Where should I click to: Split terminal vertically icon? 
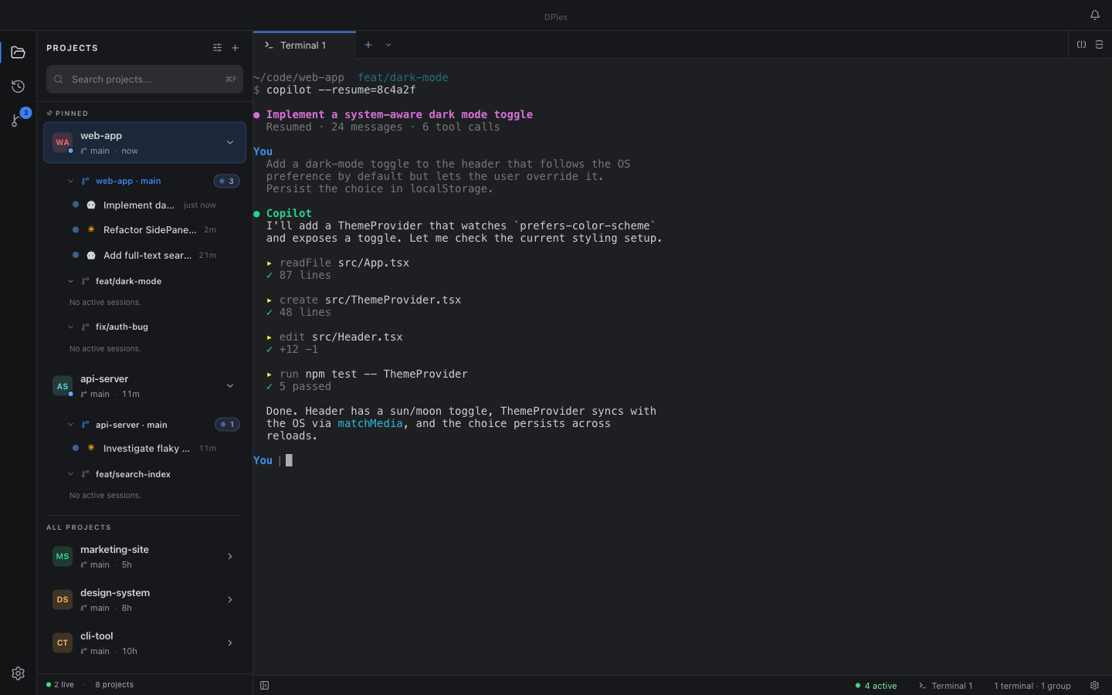coord(1081,45)
